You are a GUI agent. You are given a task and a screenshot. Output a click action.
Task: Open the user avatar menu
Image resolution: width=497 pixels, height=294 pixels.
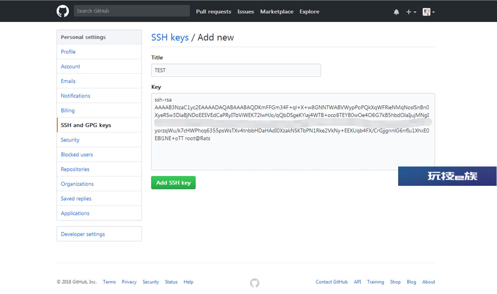(x=429, y=12)
